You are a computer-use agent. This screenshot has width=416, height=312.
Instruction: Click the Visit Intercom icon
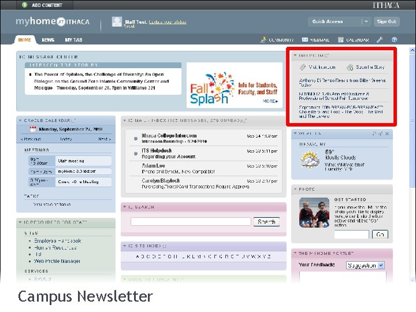coord(302,67)
